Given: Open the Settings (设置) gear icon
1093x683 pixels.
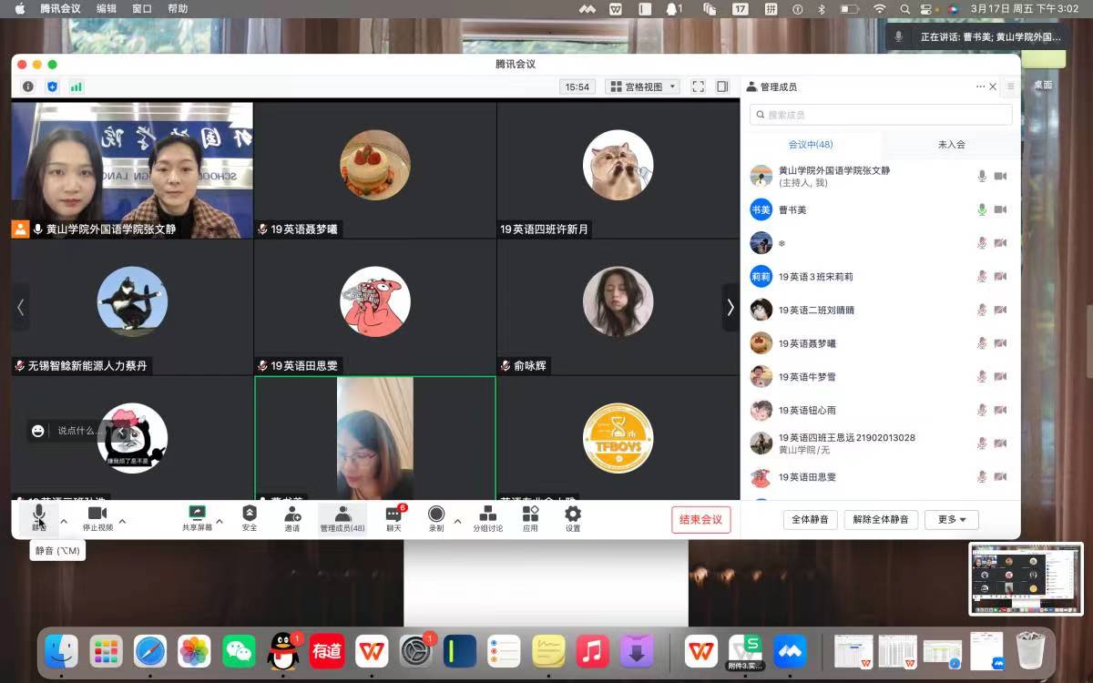Looking at the screenshot, I should click(x=573, y=515).
